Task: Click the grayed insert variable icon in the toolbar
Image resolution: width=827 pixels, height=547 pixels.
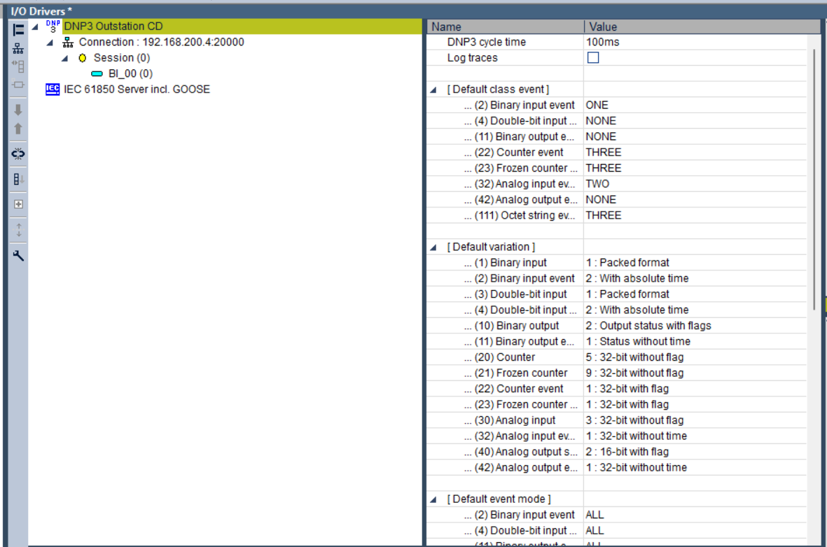Action: [x=18, y=85]
